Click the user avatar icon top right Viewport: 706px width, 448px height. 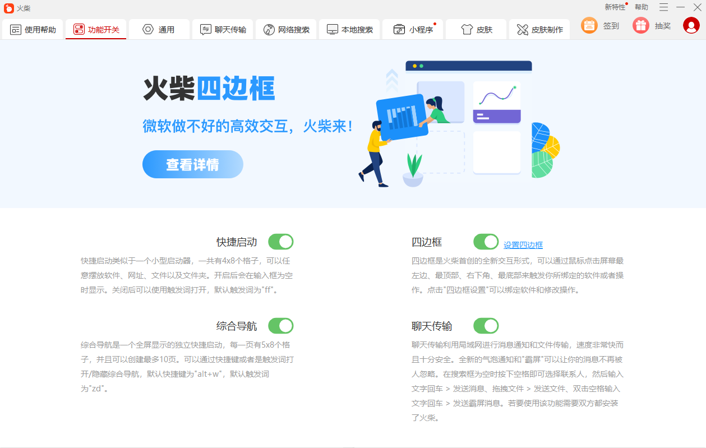click(x=691, y=25)
